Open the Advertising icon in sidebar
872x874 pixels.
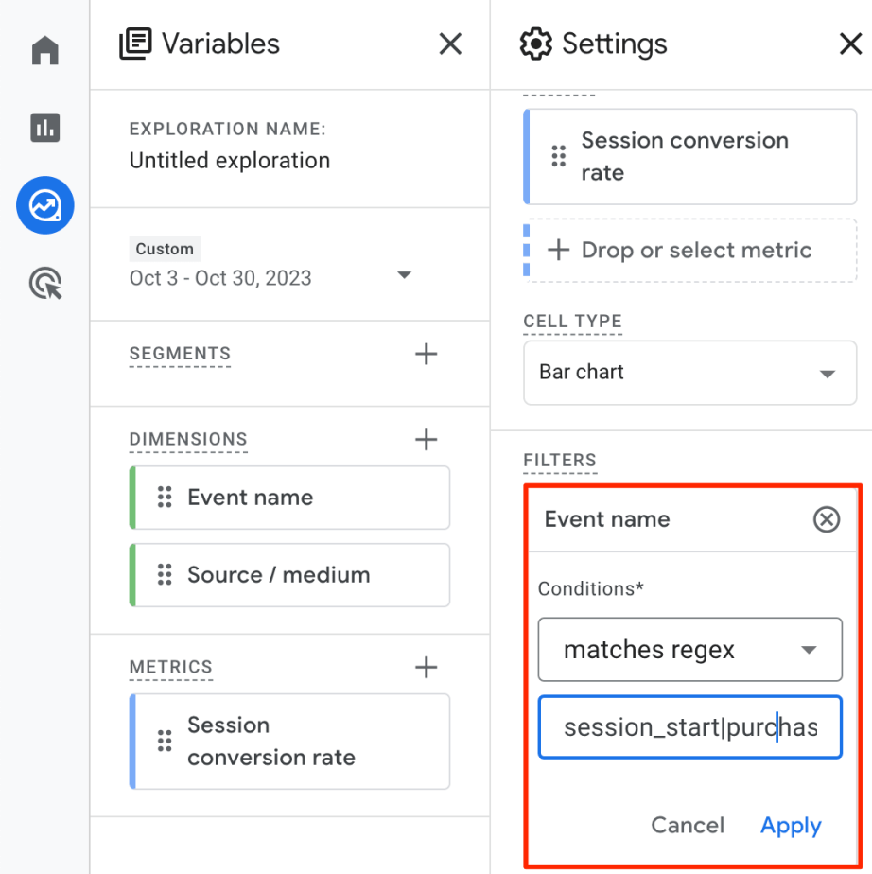(x=44, y=282)
